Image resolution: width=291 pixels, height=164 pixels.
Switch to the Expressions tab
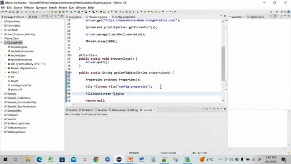pyautogui.click(x=255, y=17)
